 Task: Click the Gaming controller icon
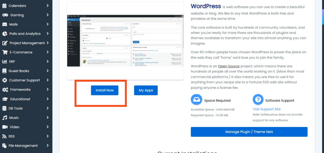click(x=5, y=15)
